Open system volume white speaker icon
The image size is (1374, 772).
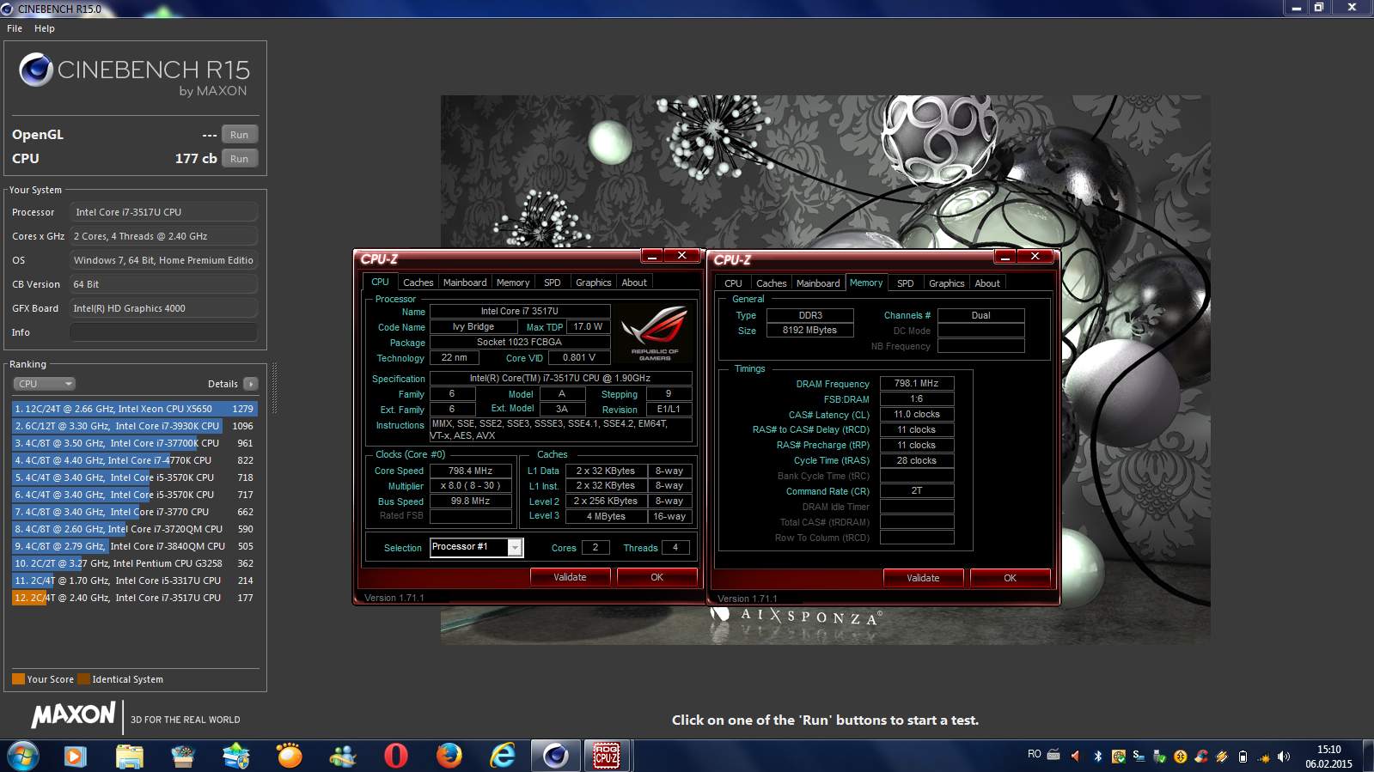click(1284, 757)
